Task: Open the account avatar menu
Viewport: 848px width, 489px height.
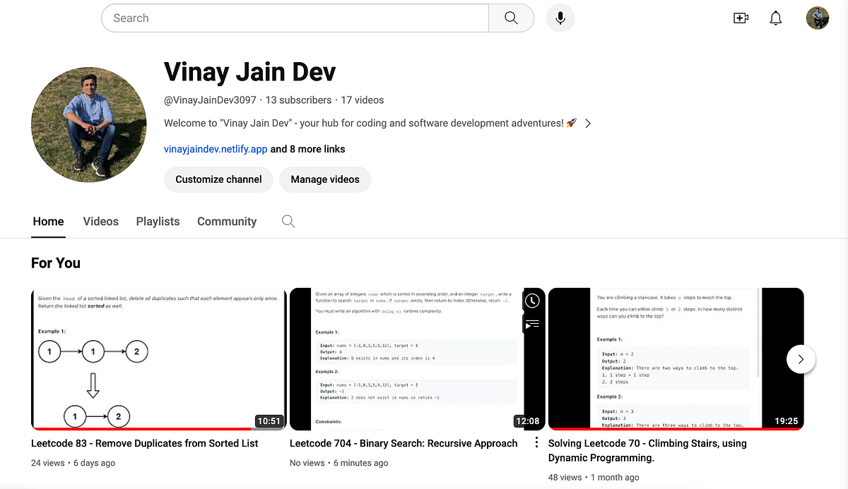Action: (x=818, y=18)
